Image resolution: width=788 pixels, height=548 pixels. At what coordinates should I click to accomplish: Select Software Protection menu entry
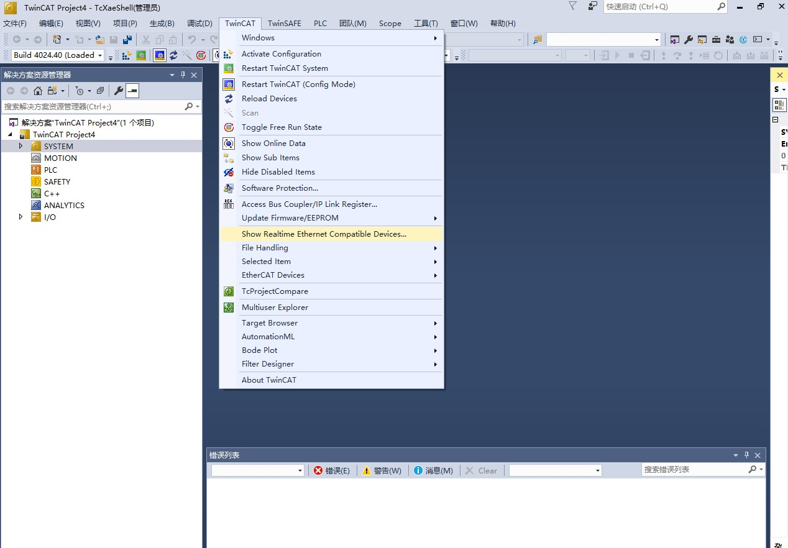[x=332, y=188]
